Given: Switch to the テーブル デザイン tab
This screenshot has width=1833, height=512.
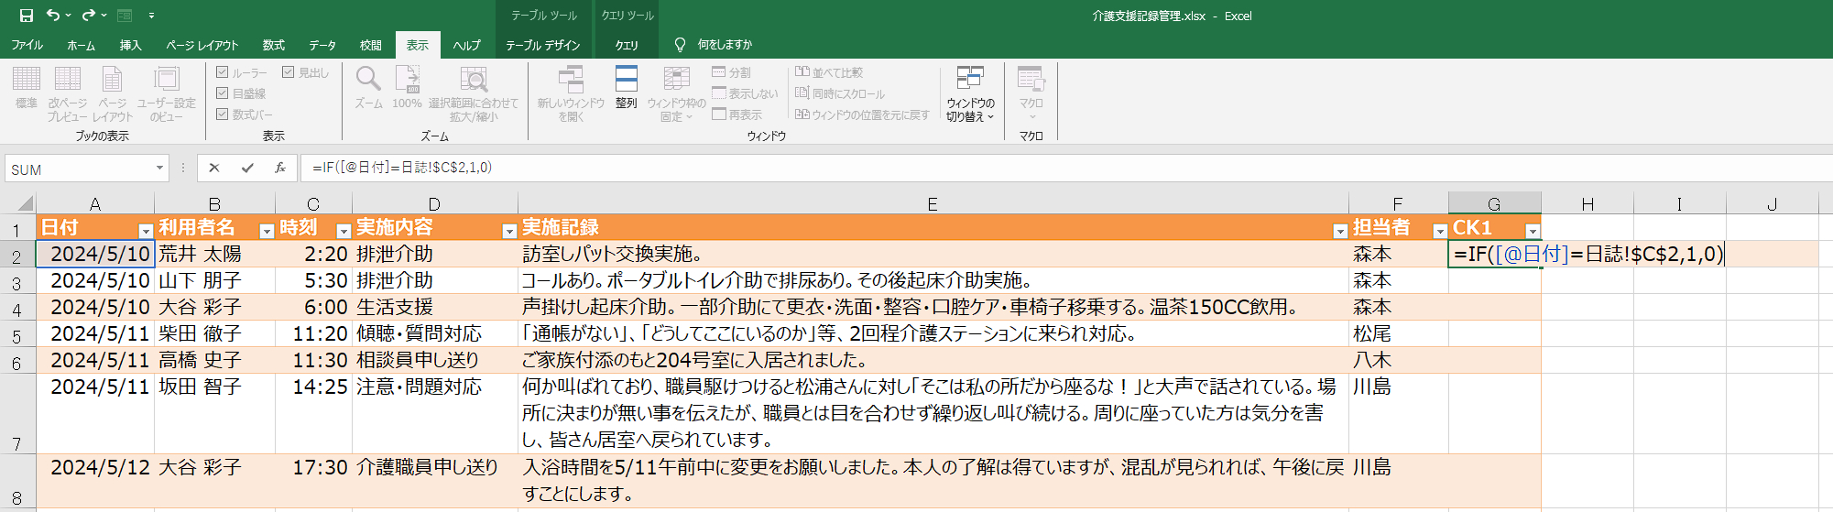Looking at the screenshot, I should pos(543,45).
